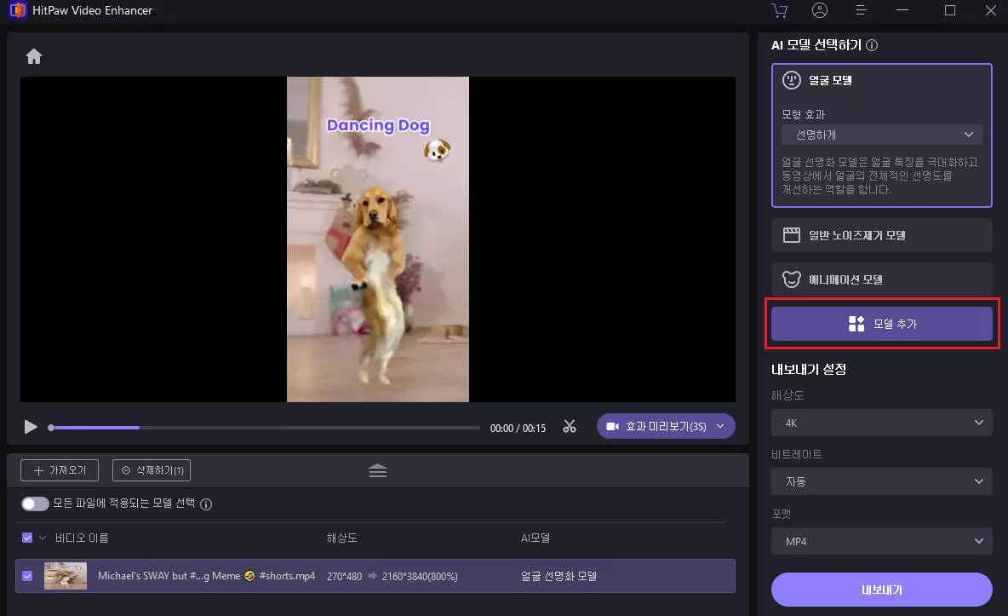Open the shopping cart icon
The height and width of the screenshot is (616, 1008).
click(779, 11)
